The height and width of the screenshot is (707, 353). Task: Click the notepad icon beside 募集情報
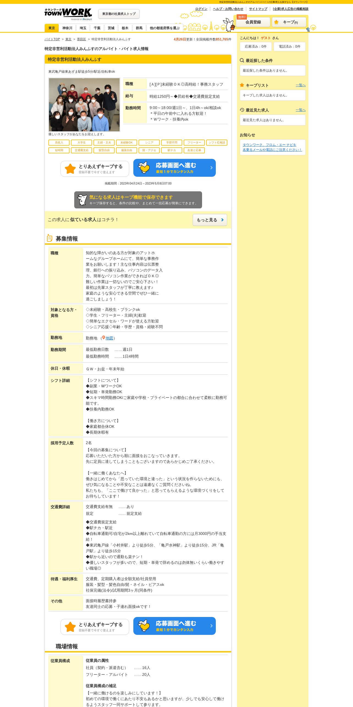[x=49, y=238]
